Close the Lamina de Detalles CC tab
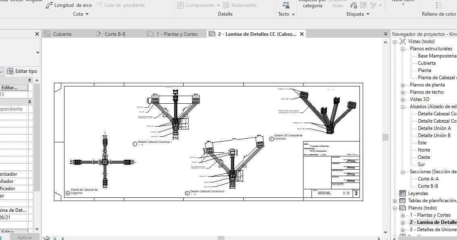 pyautogui.click(x=302, y=34)
